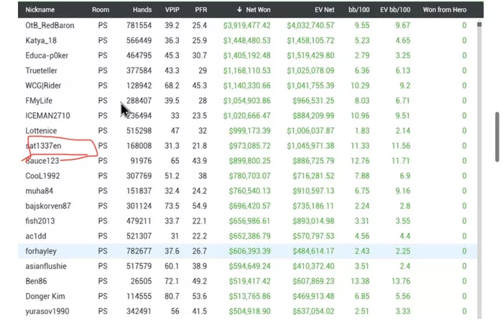Open the Katya_18 player entry

pos(41,40)
